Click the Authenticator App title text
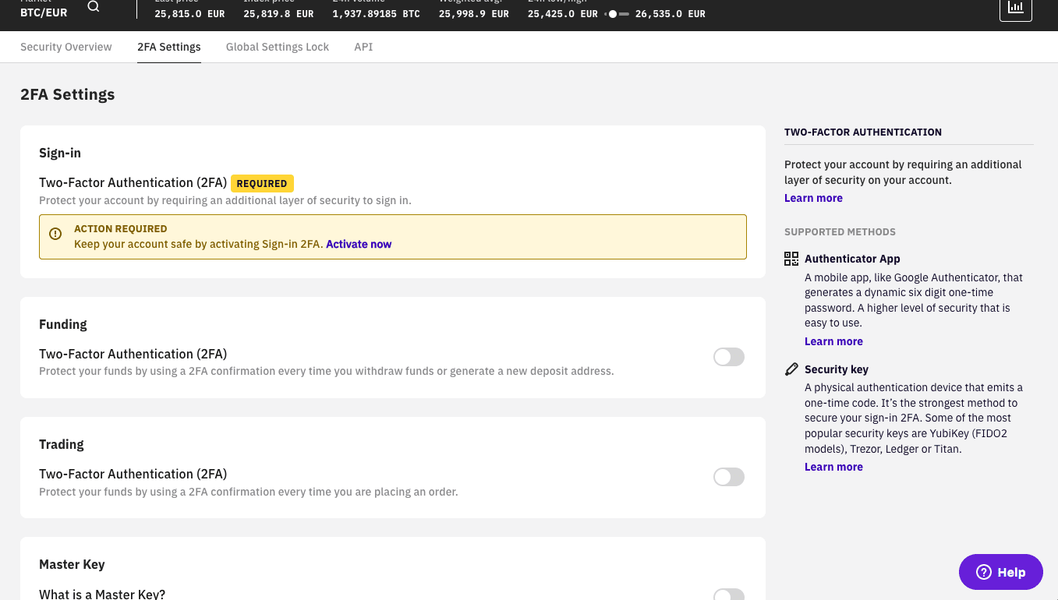 [x=852, y=259]
